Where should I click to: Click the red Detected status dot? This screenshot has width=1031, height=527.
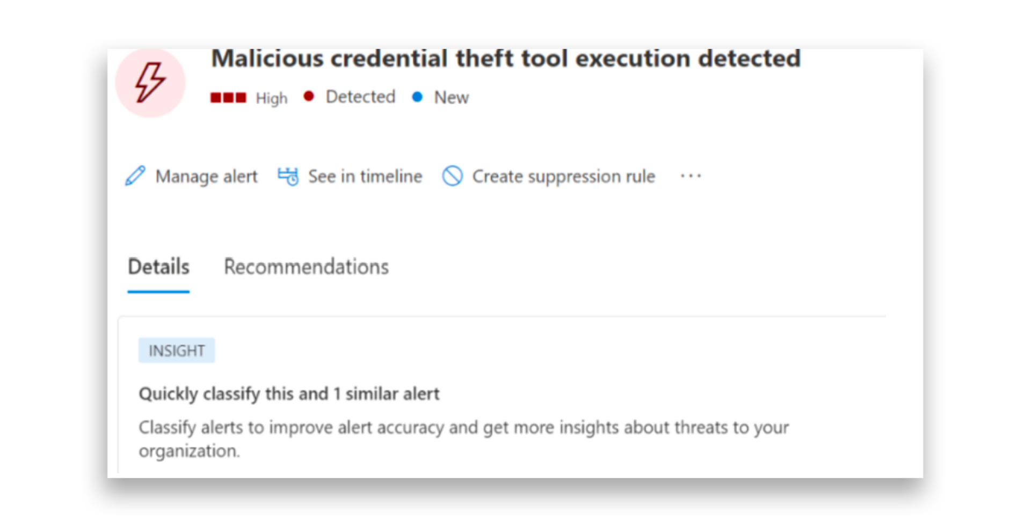309,96
